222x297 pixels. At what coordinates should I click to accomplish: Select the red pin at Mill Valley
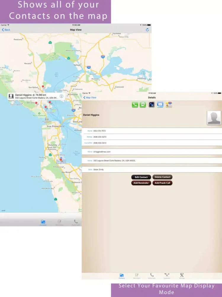point(36,103)
